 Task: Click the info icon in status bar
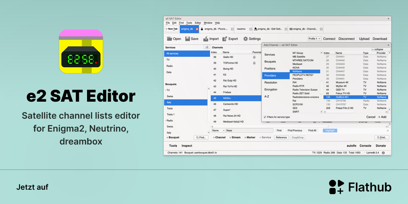(383, 153)
